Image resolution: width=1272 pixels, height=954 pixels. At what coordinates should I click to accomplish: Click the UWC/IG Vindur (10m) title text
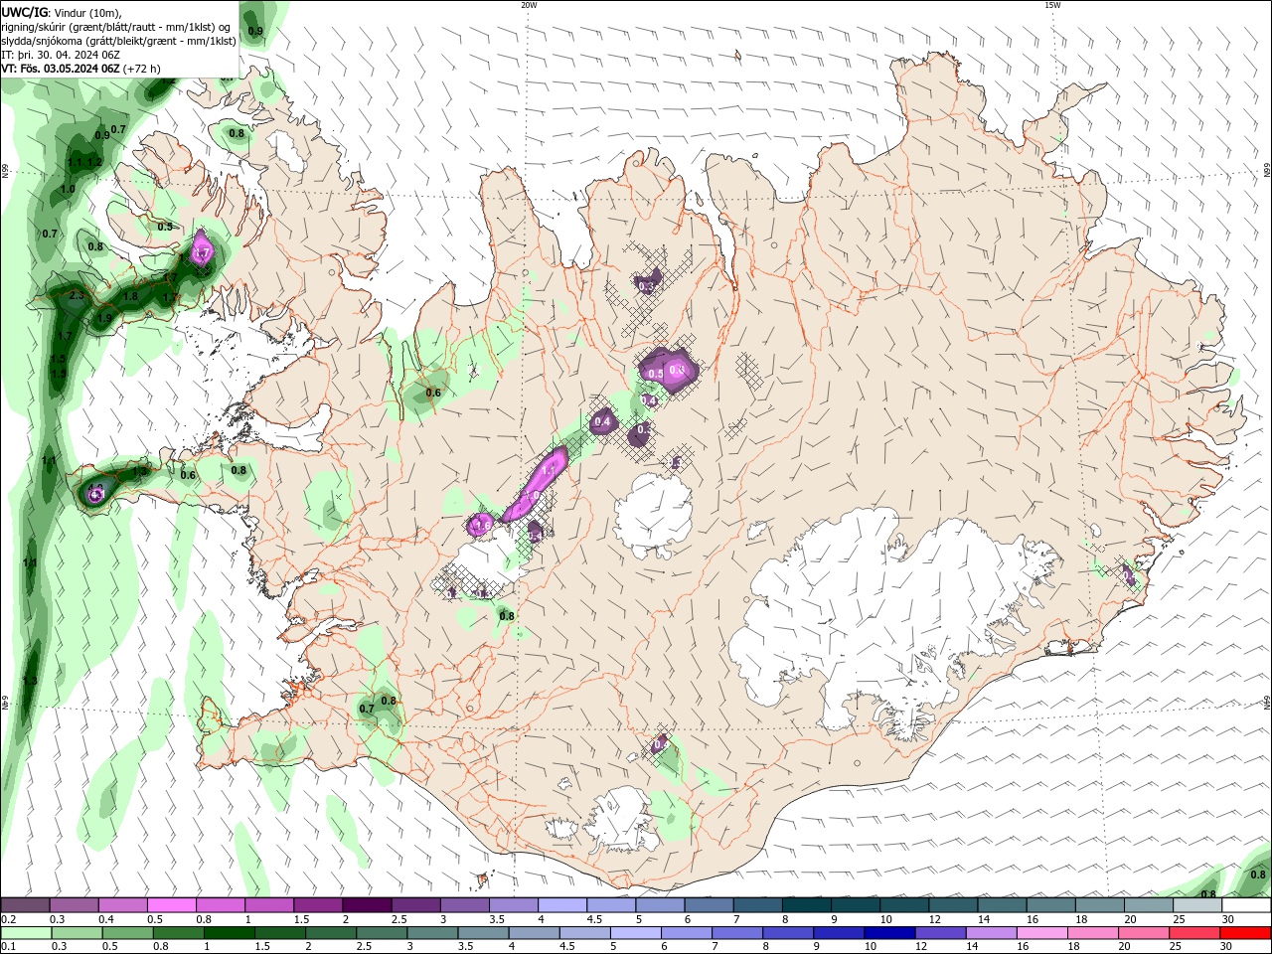point(62,12)
